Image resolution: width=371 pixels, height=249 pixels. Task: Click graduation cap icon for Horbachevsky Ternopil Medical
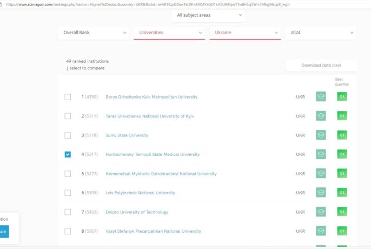coord(321,154)
